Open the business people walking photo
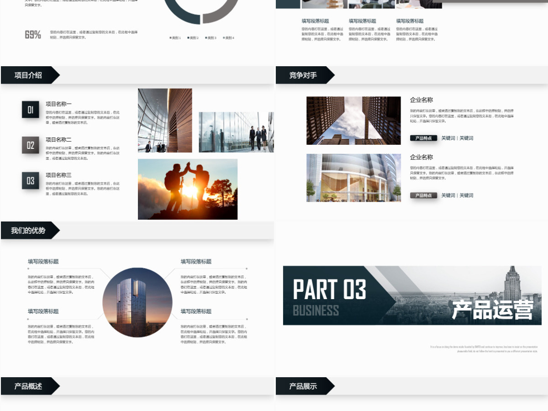The width and height of the screenshot is (548, 411). tap(237, 132)
